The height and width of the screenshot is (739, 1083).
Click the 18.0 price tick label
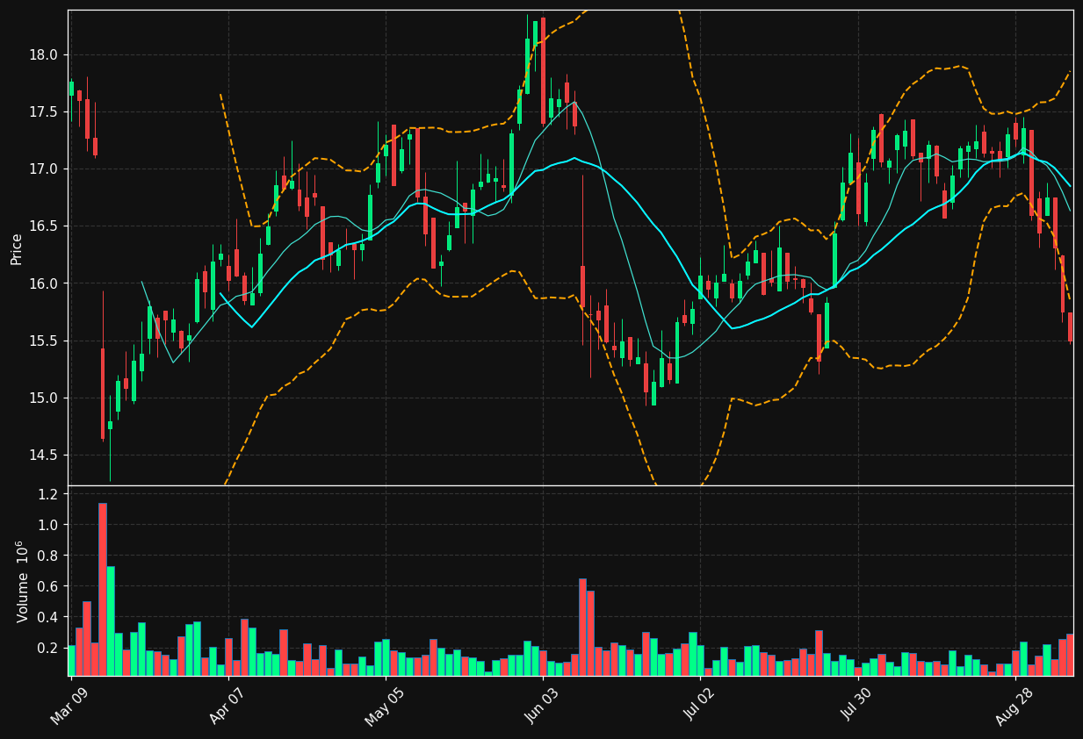pos(43,54)
